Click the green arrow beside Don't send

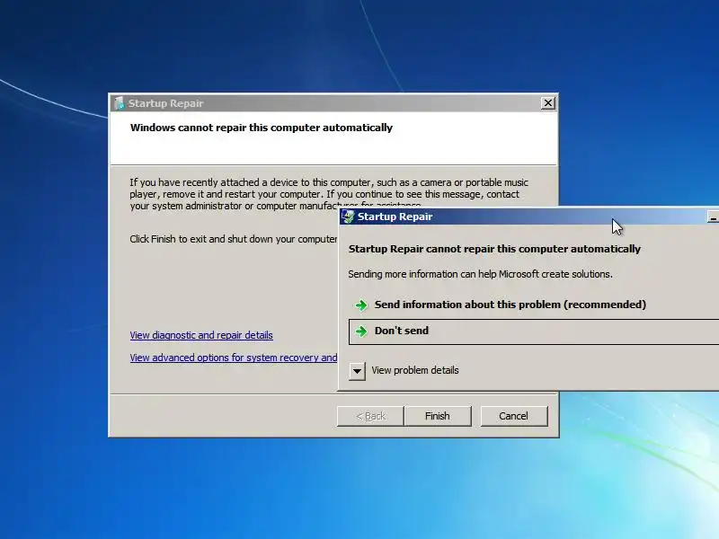click(x=361, y=331)
